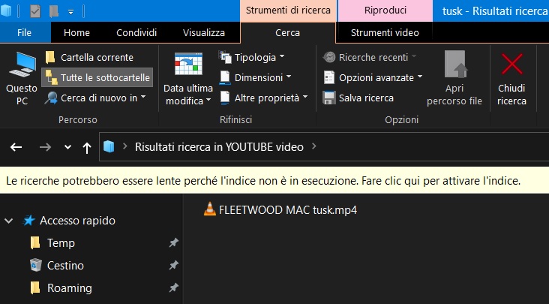Click the blue address bar location icon
The width and height of the screenshot is (549, 304).
coord(109,147)
